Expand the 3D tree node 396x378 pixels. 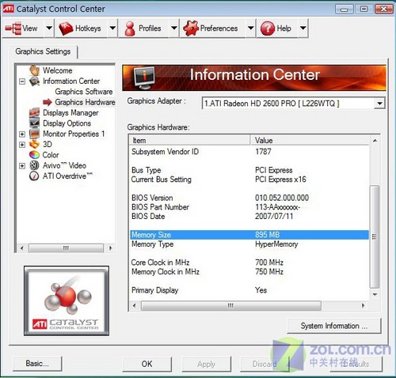(x=22, y=145)
